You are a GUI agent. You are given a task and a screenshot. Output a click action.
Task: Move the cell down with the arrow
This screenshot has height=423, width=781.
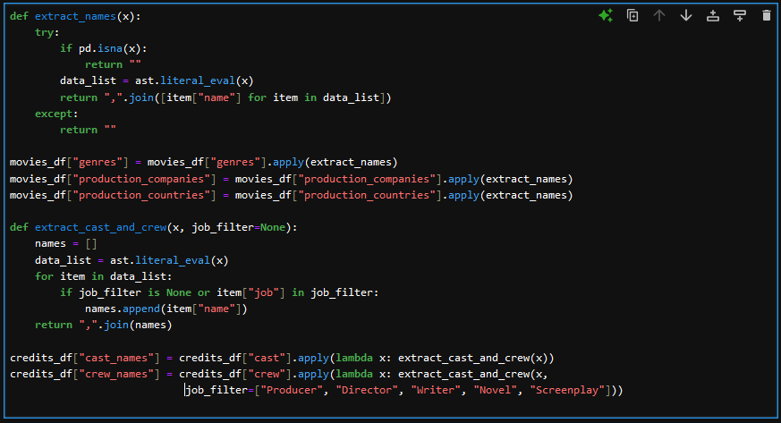(686, 15)
